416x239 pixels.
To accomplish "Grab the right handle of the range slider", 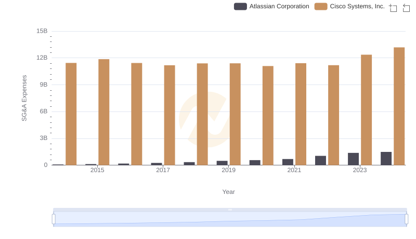I will pos(406,219).
